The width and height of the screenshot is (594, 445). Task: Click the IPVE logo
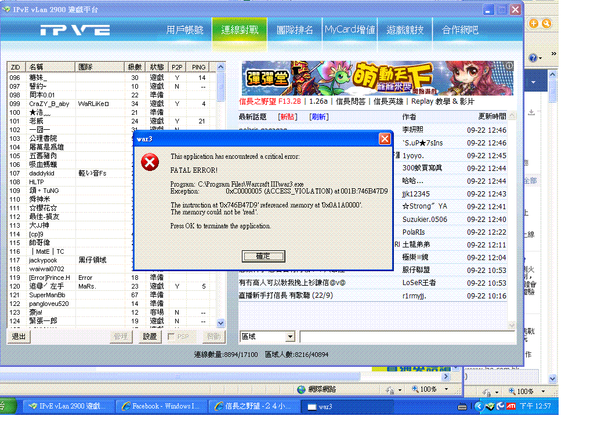(x=75, y=30)
